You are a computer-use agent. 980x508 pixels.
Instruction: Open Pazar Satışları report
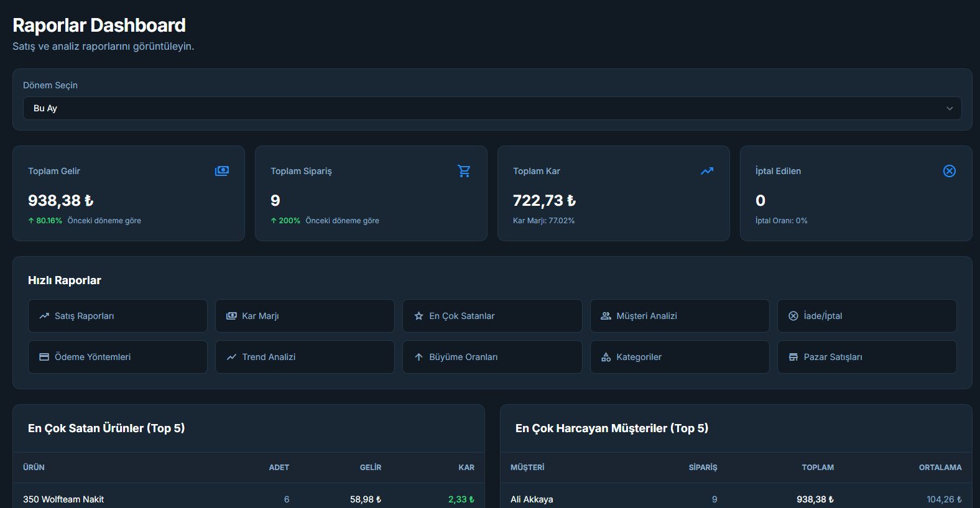pos(866,357)
